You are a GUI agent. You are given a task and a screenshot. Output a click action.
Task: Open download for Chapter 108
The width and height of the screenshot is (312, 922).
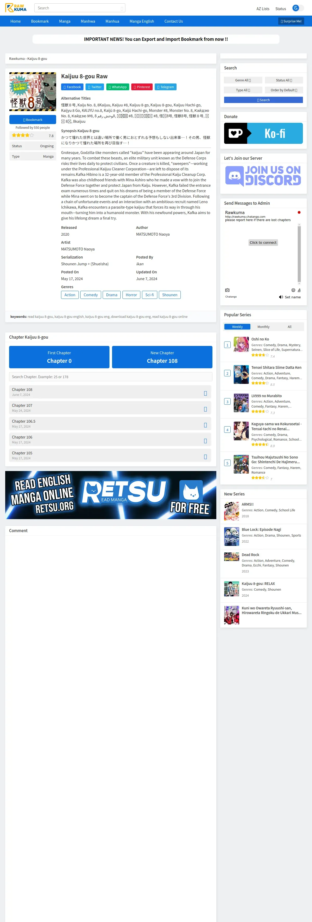[x=205, y=393]
